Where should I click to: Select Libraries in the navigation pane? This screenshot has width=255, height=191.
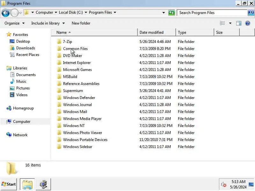click(x=20, y=68)
